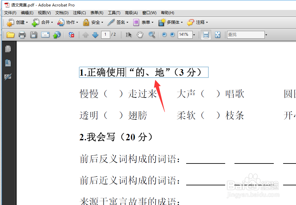Print the 语文竞赛 document
This screenshot has width=296, height=205.
[x=22, y=34]
